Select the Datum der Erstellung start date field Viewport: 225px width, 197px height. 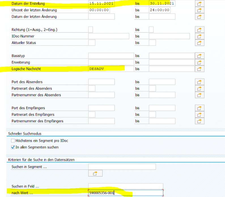pyautogui.click(x=101, y=4)
